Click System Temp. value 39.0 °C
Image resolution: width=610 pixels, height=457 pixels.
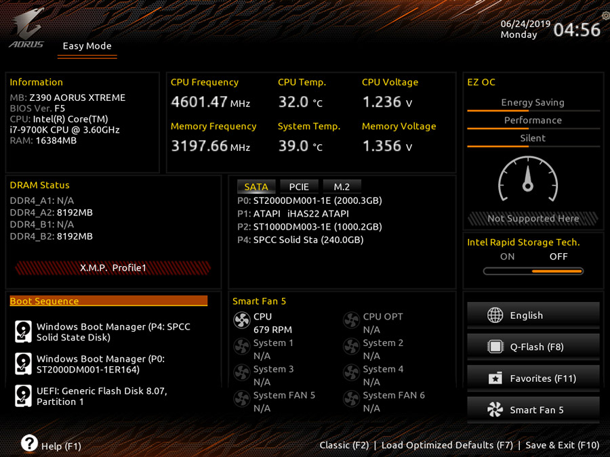pos(300,146)
